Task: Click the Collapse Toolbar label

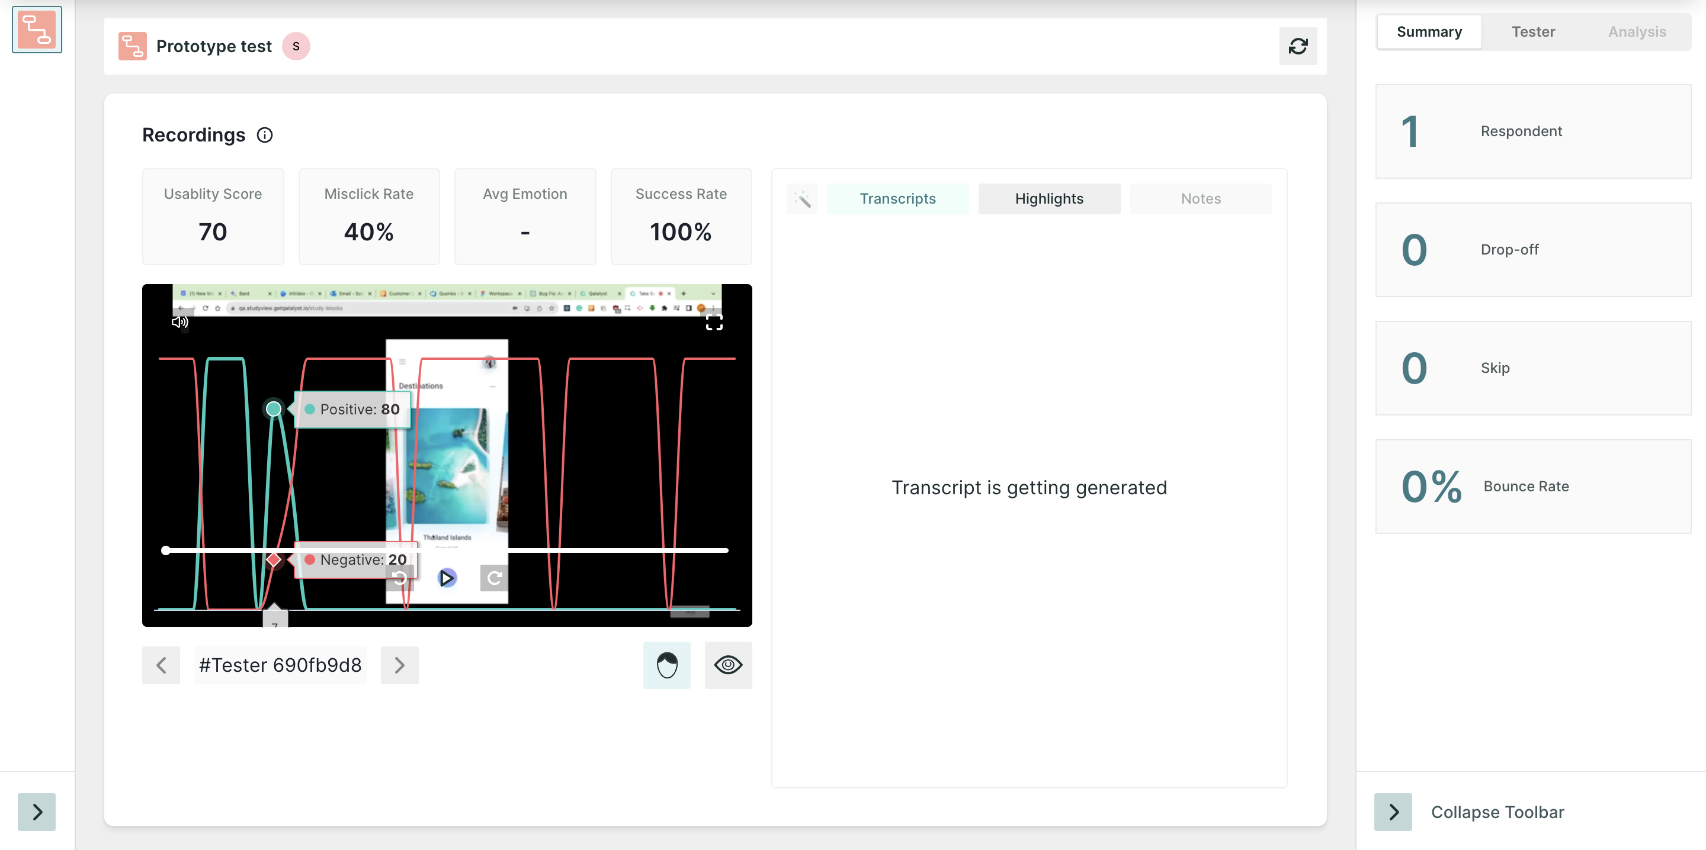Action: [1497, 812]
